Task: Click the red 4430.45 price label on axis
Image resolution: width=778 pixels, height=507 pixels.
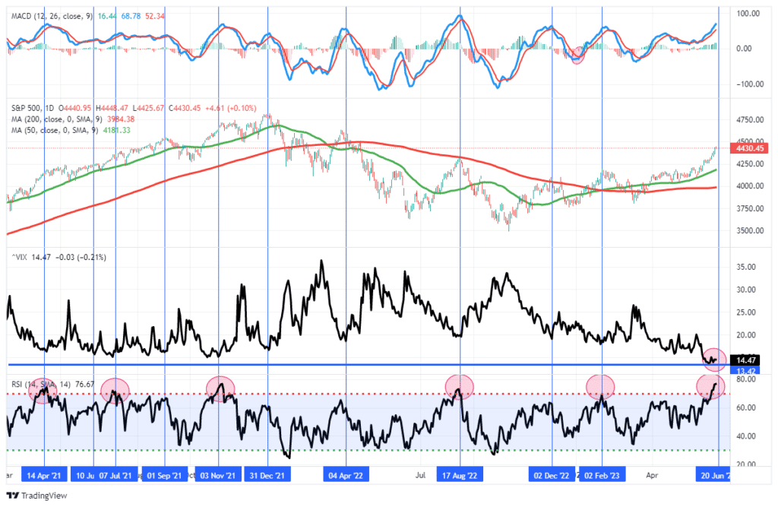Action: tap(750, 148)
